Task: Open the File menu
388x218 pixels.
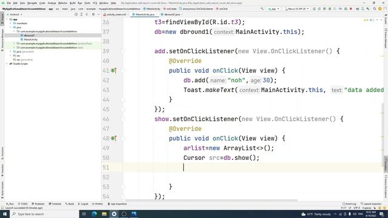Action: pyautogui.click(x=9, y=3)
